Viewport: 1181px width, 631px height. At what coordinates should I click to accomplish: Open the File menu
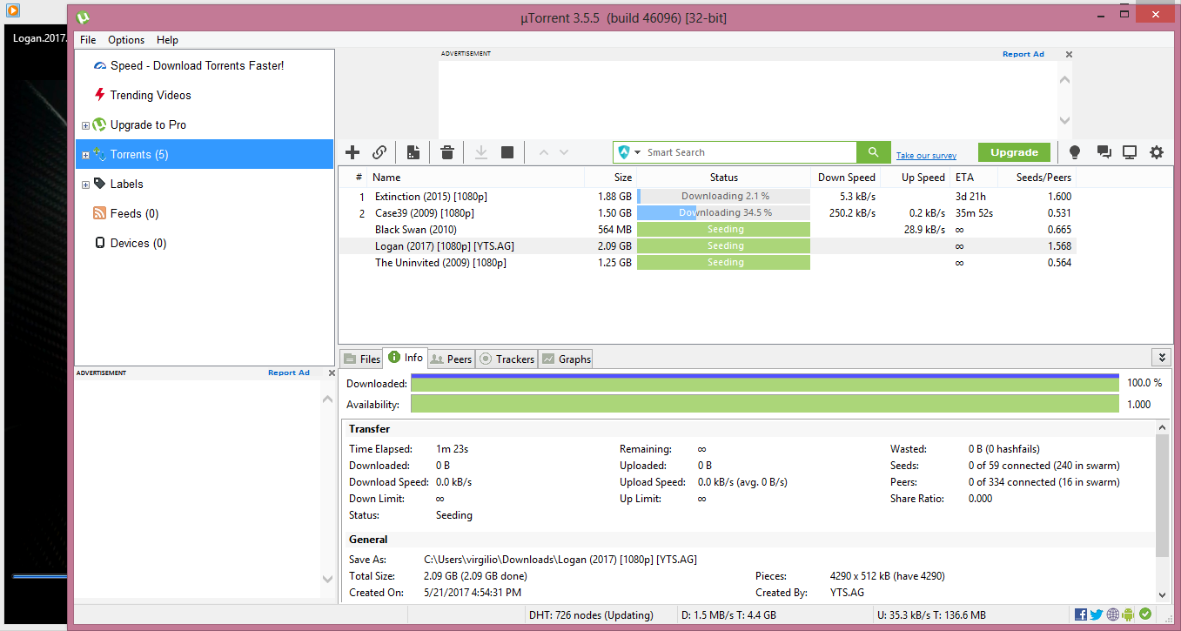pyautogui.click(x=87, y=40)
